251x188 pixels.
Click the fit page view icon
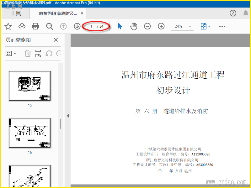click(204, 26)
